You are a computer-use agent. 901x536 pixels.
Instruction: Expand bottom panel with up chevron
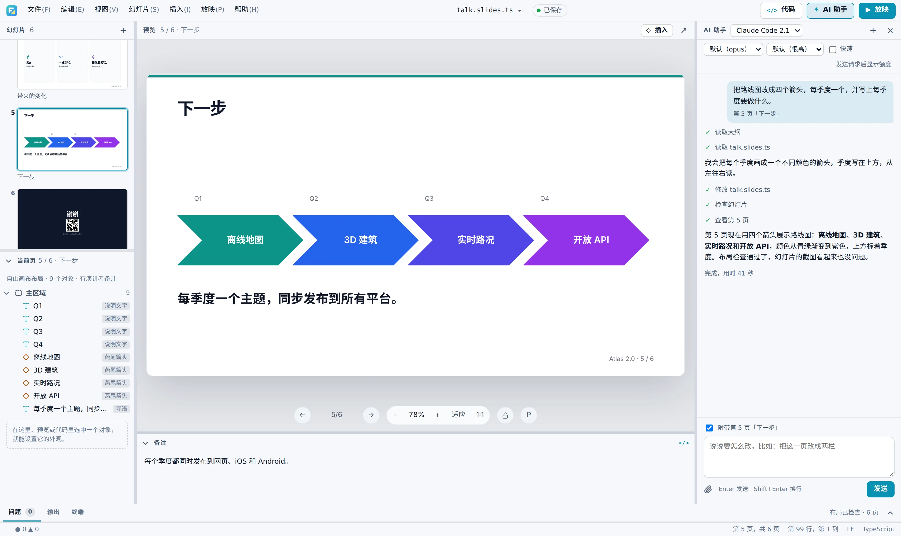890,513
